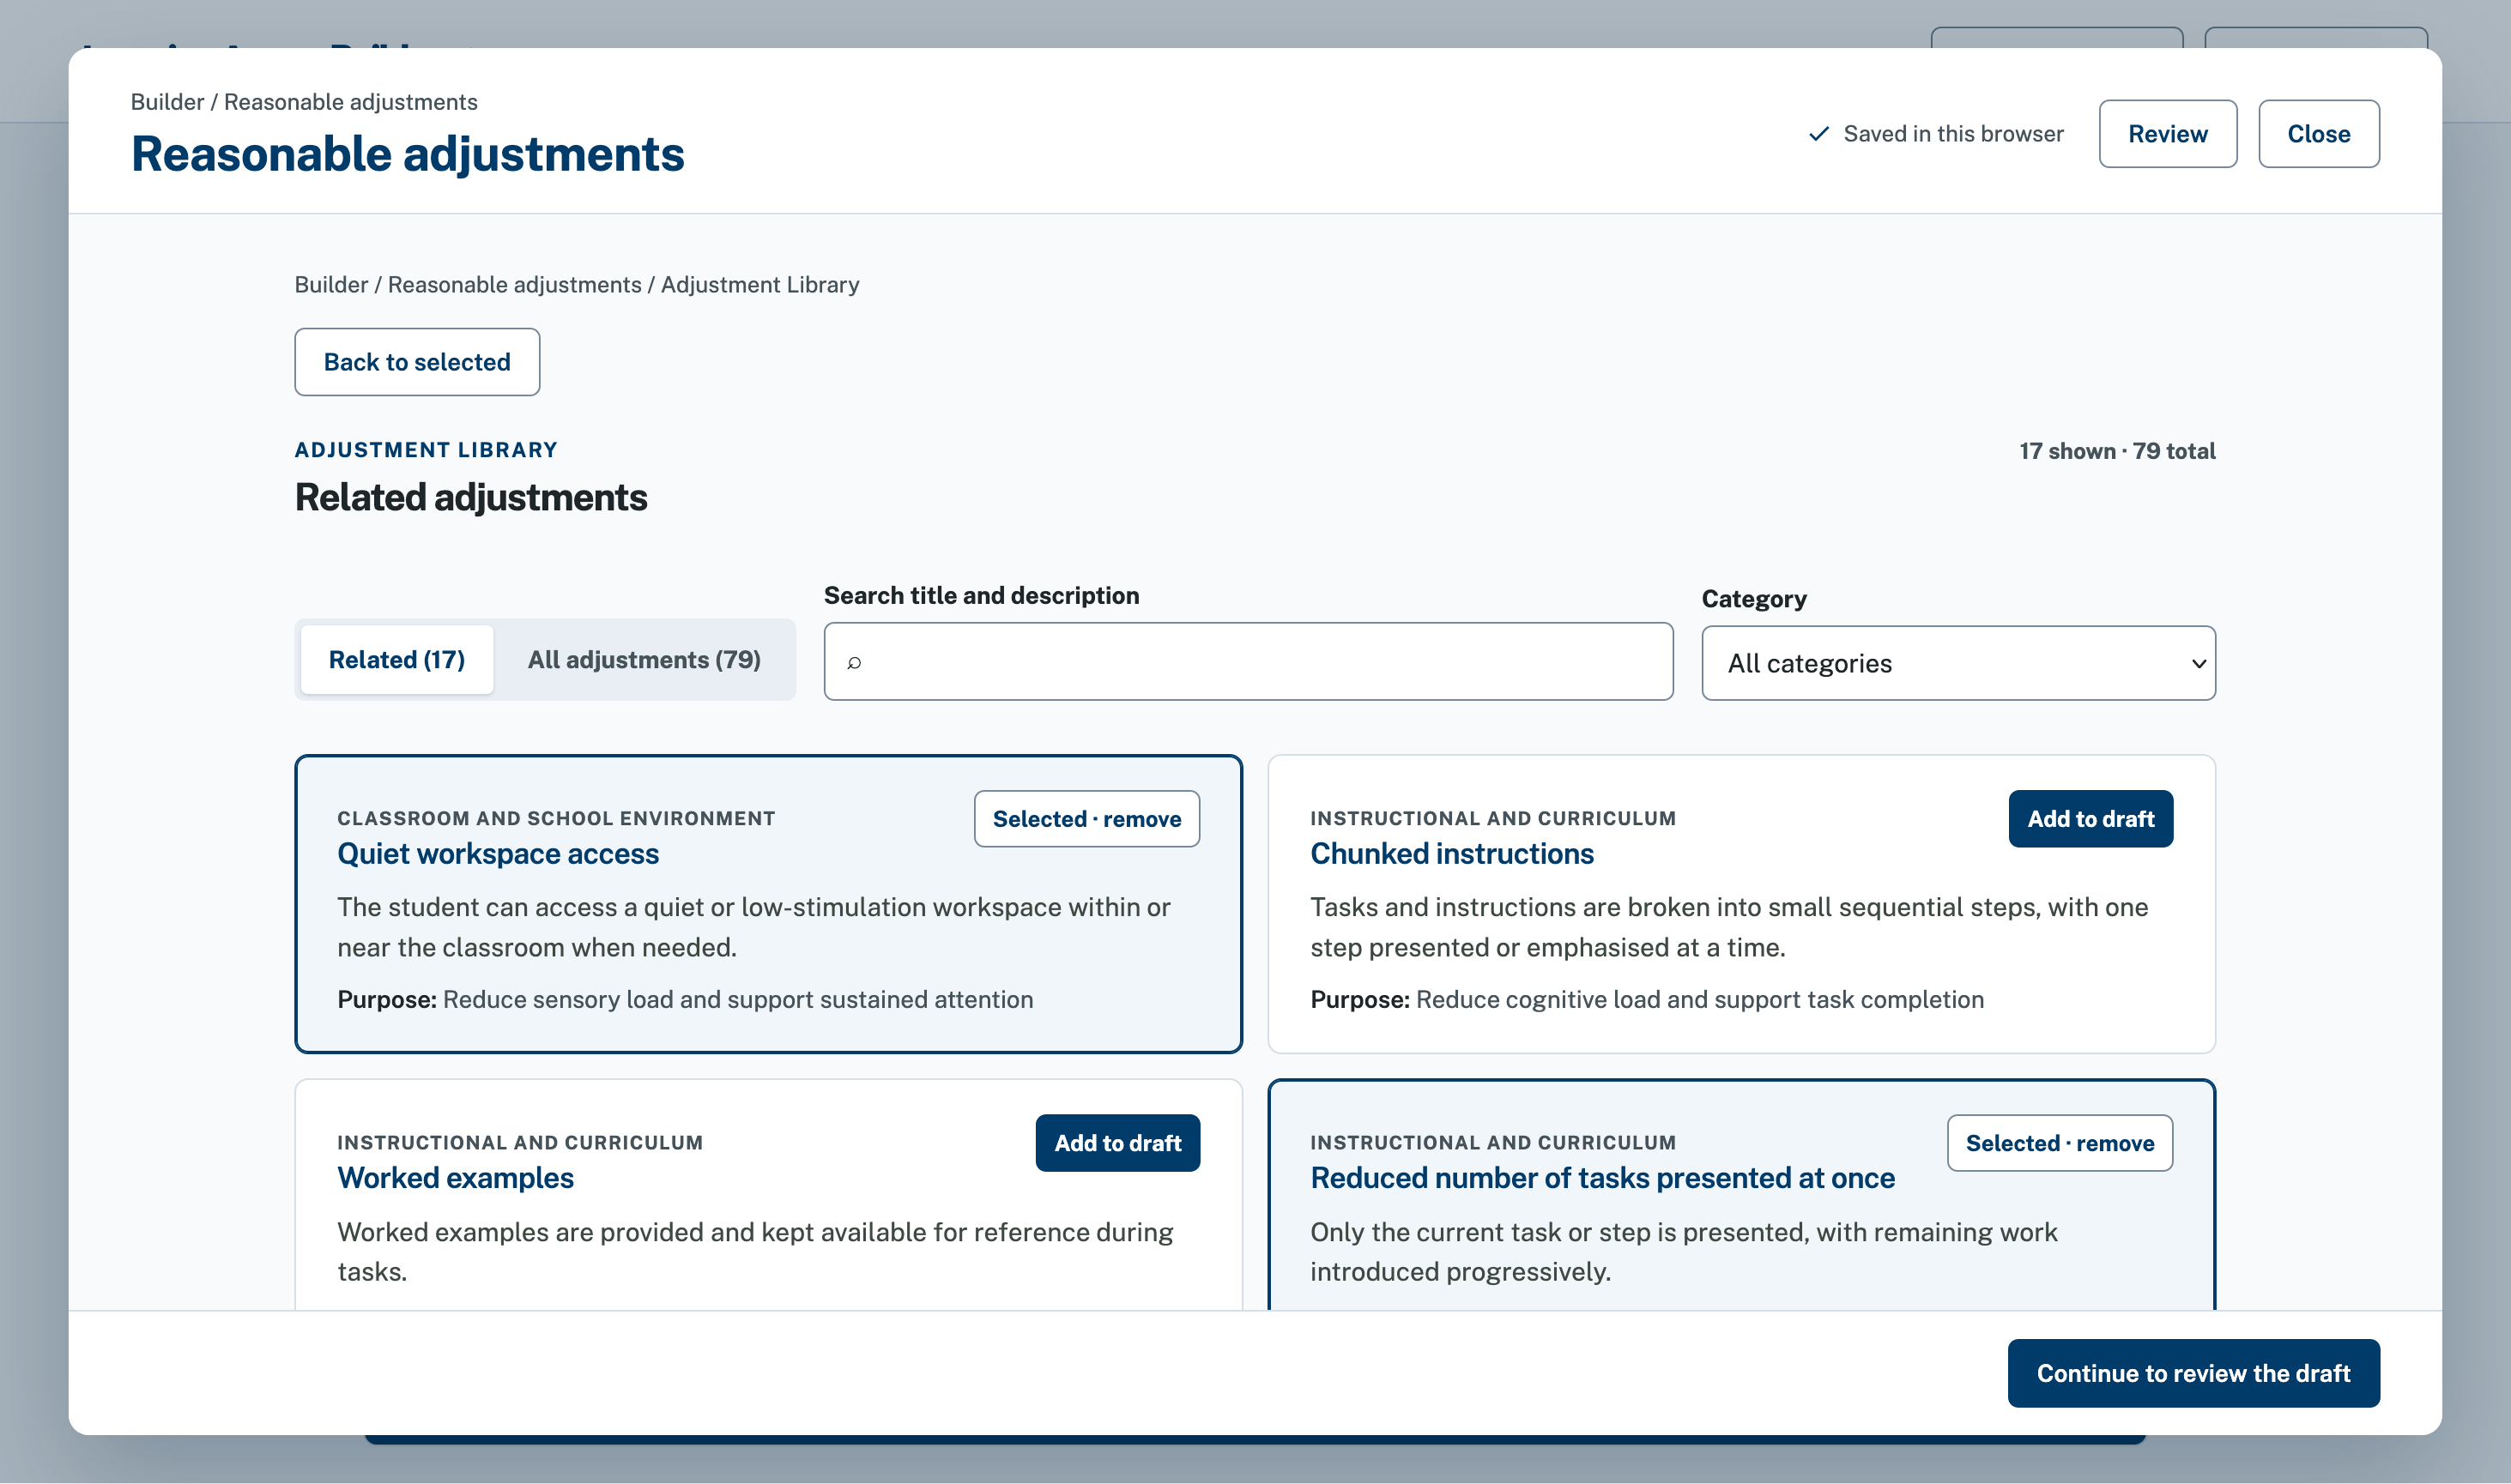Switch to the Related (17) tab
The image size is (2511, 1484).
click(x=396, y=660)
